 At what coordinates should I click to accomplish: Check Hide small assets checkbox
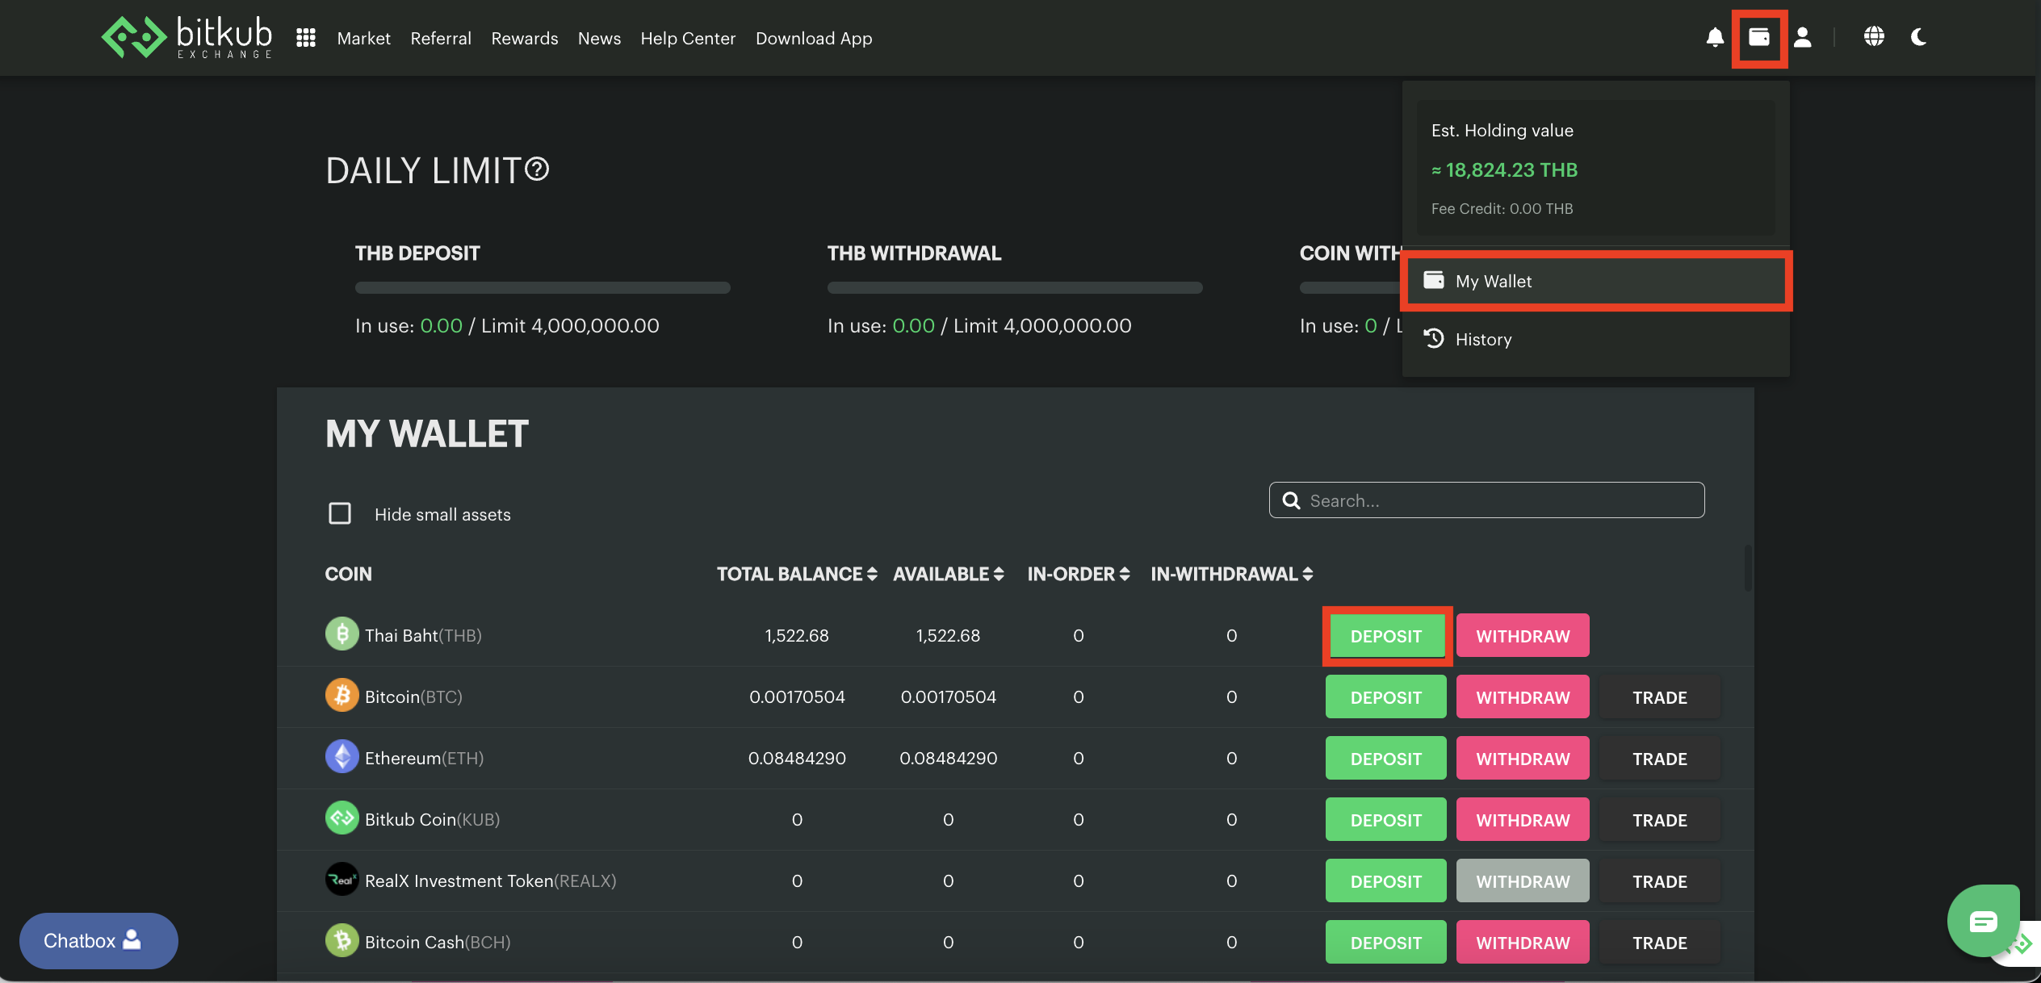[x=340, y=513]
